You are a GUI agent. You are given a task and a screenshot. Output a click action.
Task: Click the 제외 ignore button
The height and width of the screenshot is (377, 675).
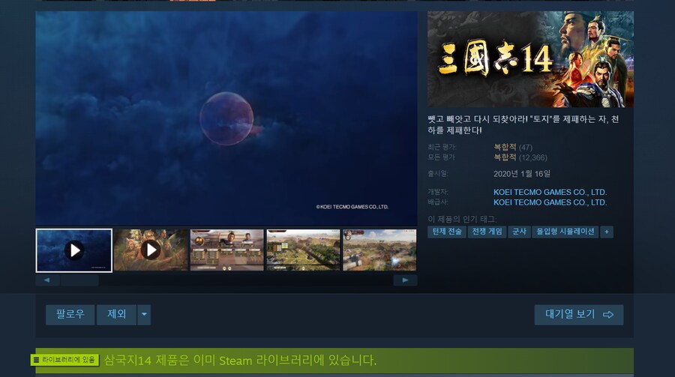click(x=117, y=315)
